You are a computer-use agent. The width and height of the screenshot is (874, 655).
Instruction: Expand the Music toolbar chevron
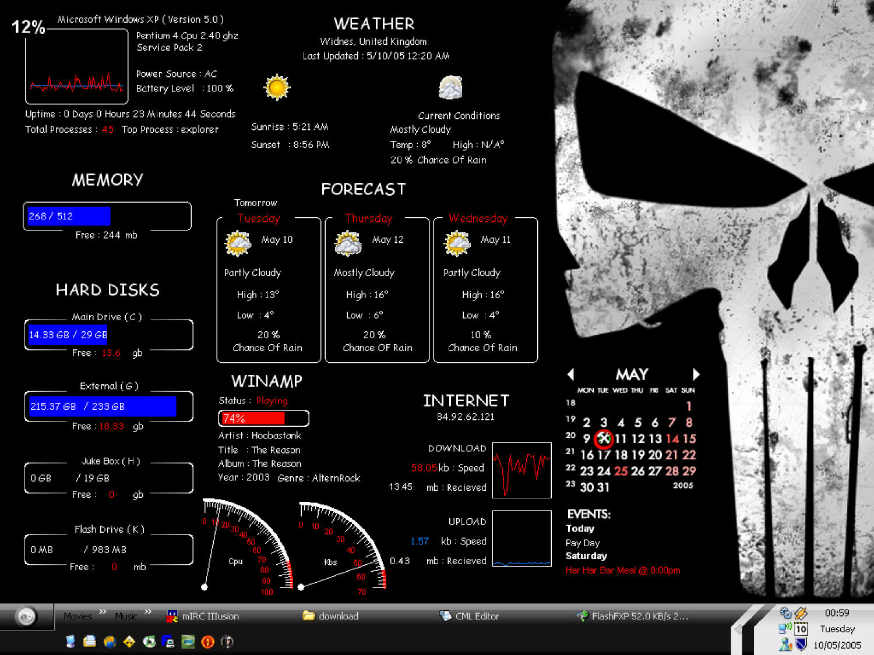148,611
